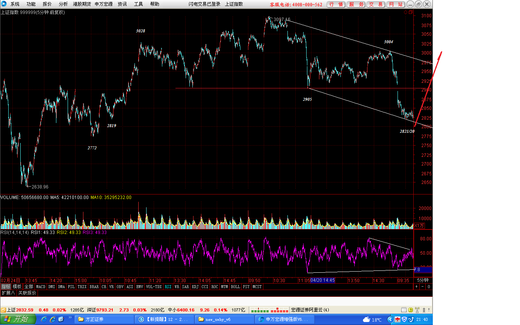
Task: Open the 【新提醒】 browser taskbar item
Action: point(165,319)
